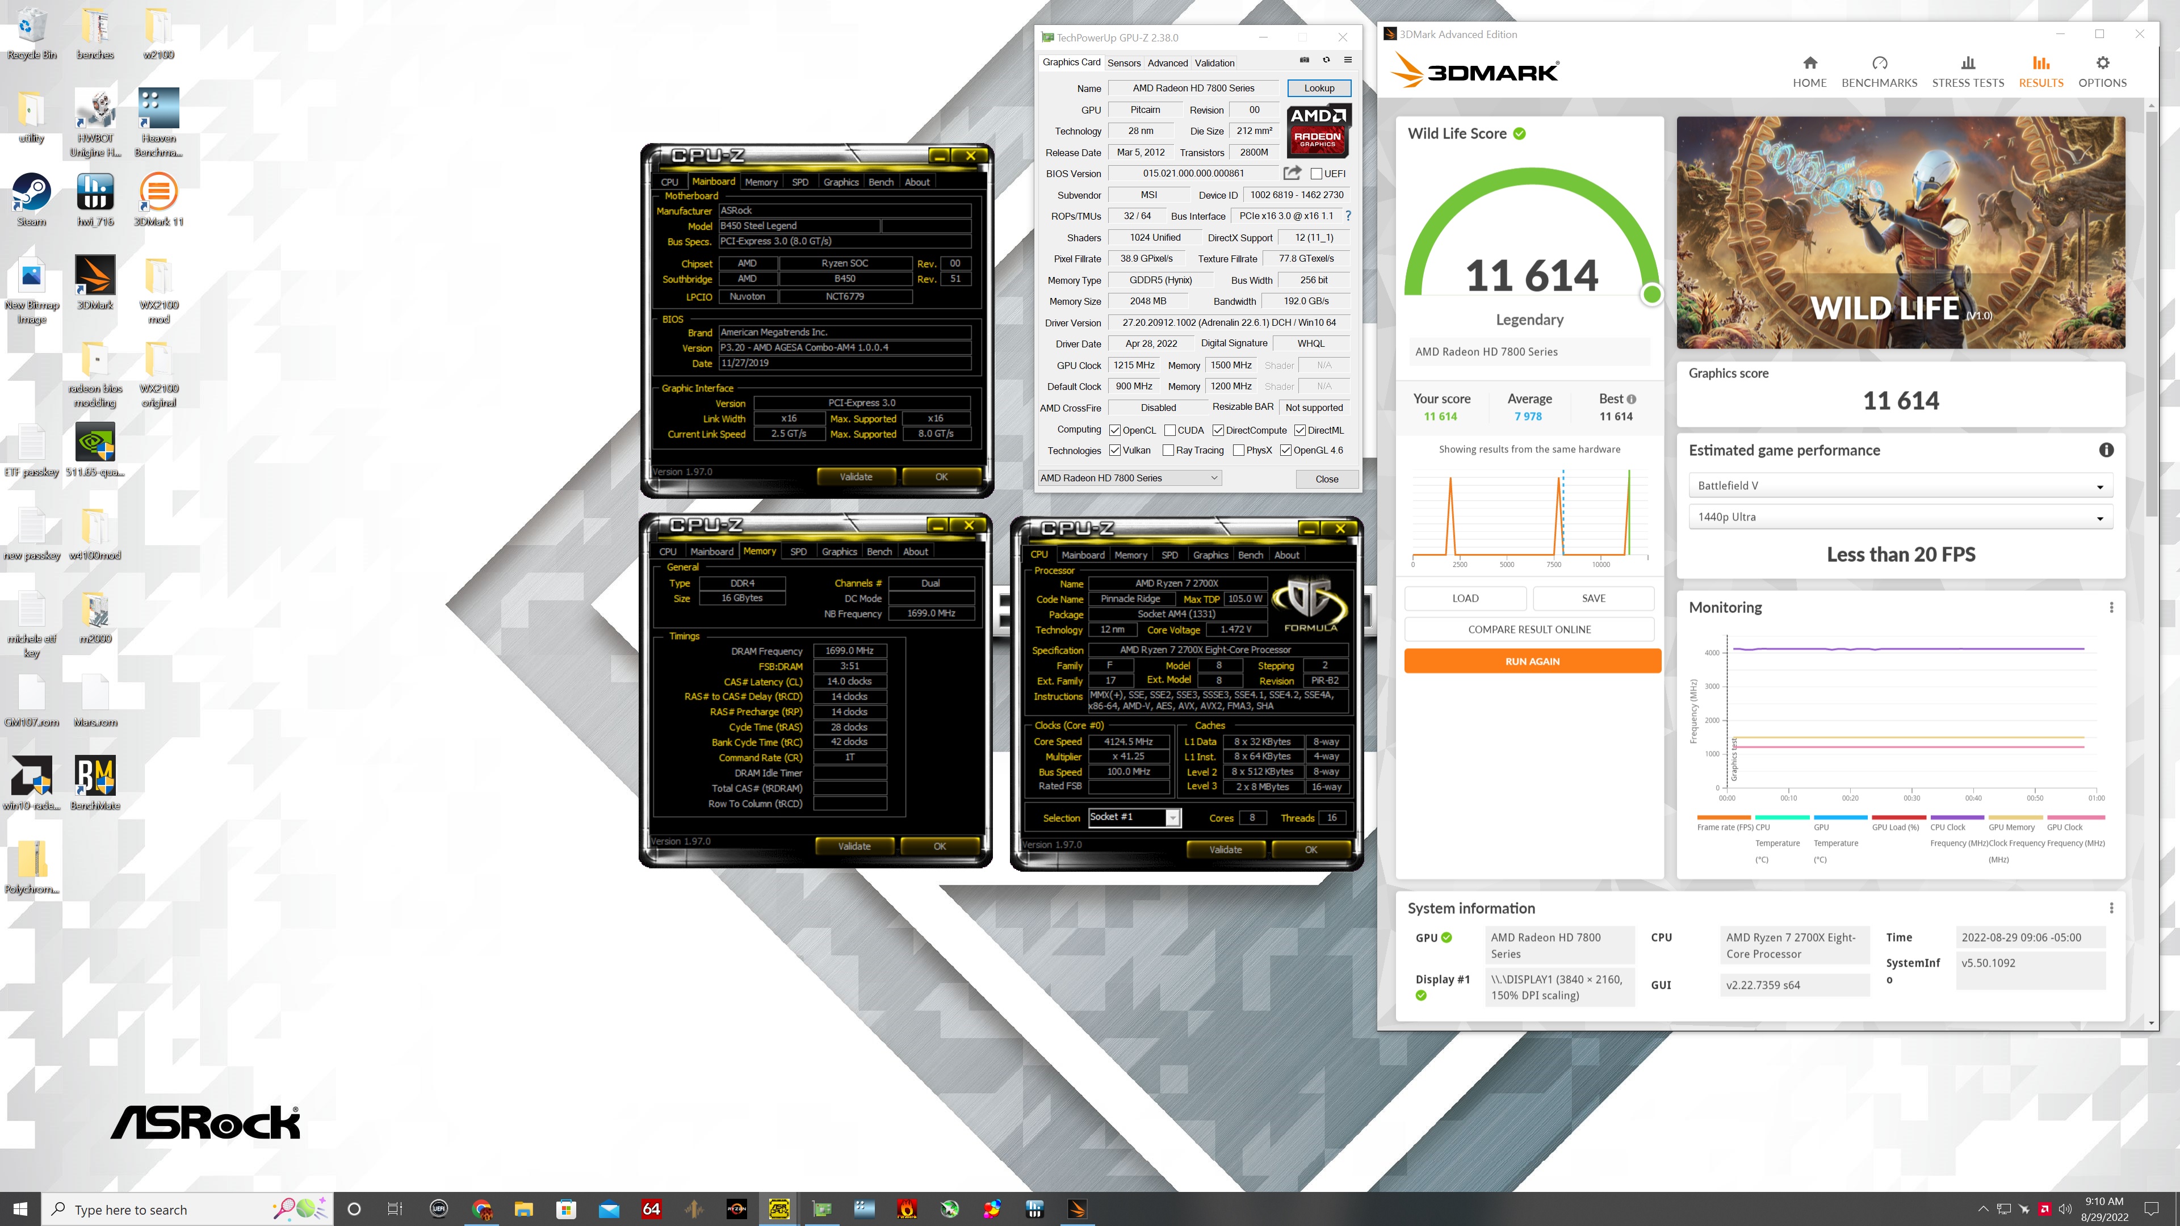Click the GPU-Z BIOS export share icon
Image resolution: width=2180 pixels, height=1226 pixels.
tap(1292, 174)
